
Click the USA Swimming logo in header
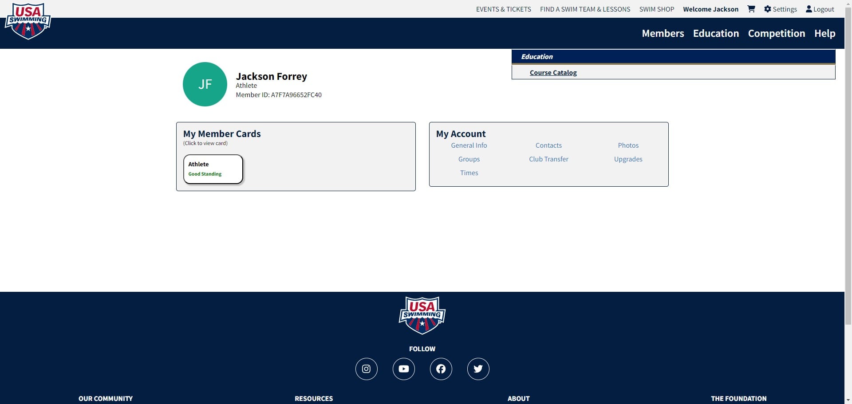28,21
